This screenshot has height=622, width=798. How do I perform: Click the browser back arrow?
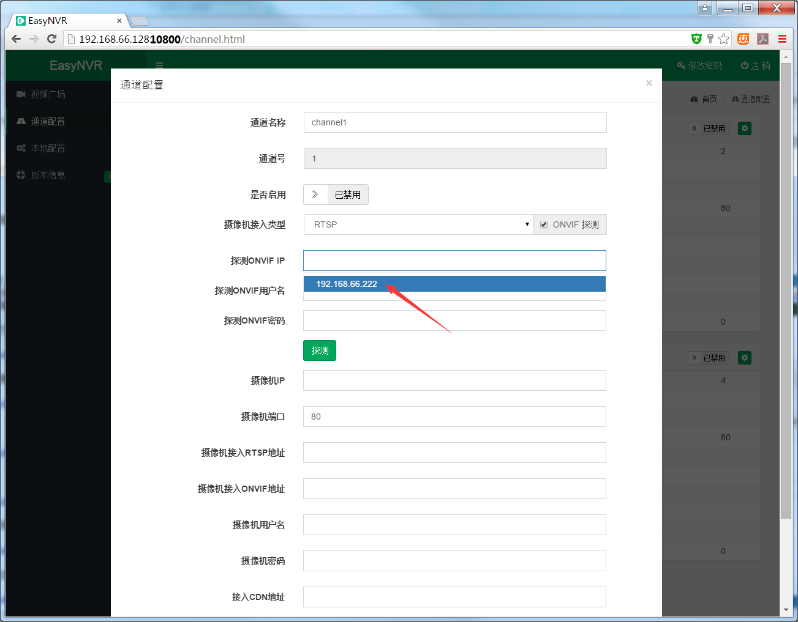(x=17, y=39)
